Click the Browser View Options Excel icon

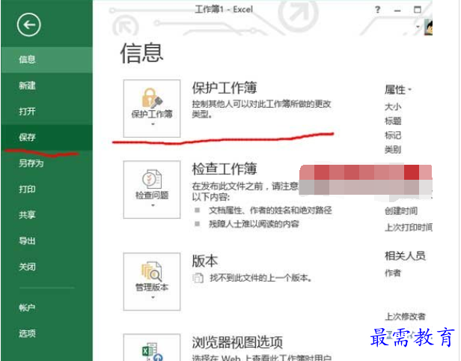(152, 351)
